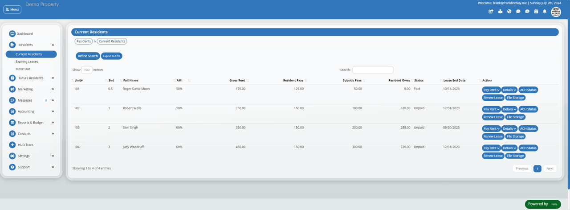The width and height of the screenshot is (570, 210).
Task: Open the calendar check icon
Action: (x=536, y=12)
